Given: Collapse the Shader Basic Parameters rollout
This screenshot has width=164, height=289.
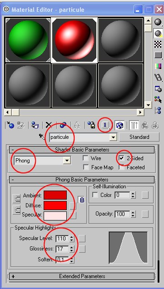Looking at the screenshot, I should click(x=82, y=150).
